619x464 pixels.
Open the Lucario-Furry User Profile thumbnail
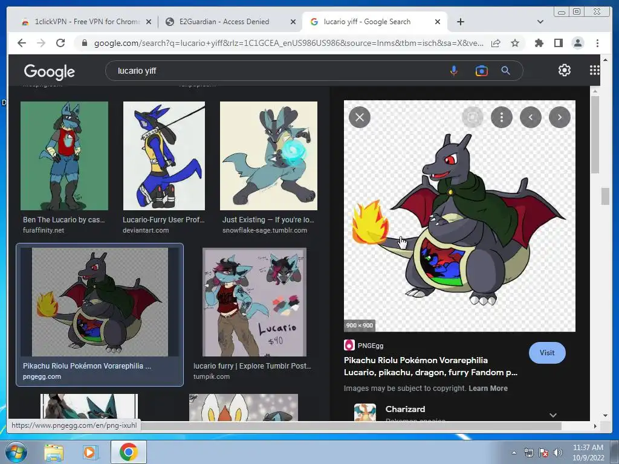pos(164,155)
